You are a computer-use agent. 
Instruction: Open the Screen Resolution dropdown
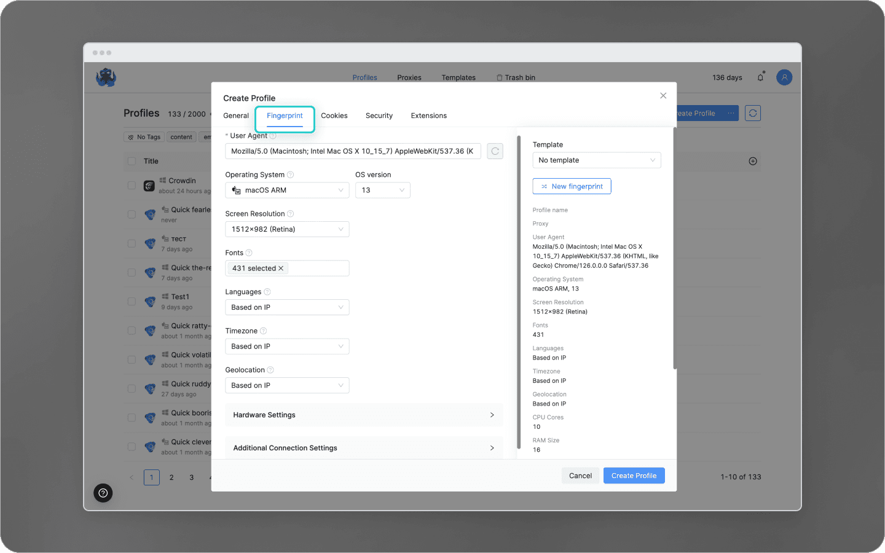[x=287, y=229]
